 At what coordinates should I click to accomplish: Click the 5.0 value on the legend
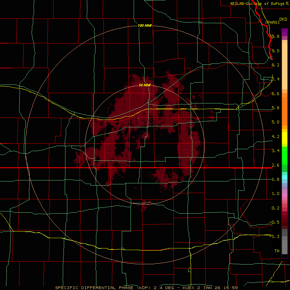coord(275,122)
